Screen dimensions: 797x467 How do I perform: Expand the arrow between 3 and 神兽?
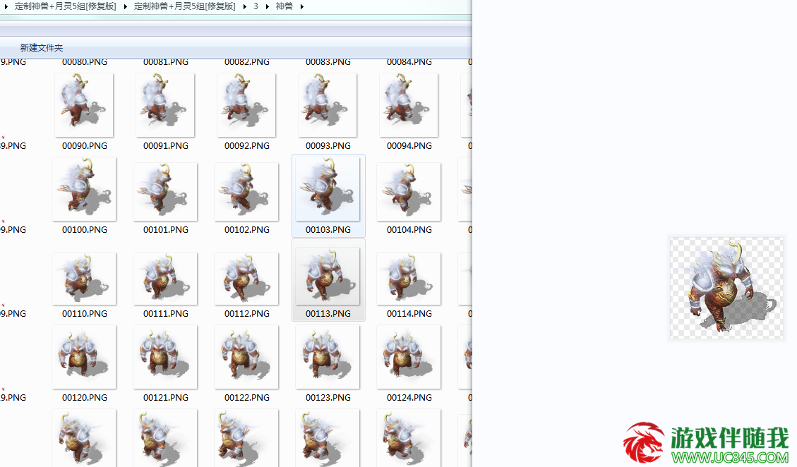268,6
